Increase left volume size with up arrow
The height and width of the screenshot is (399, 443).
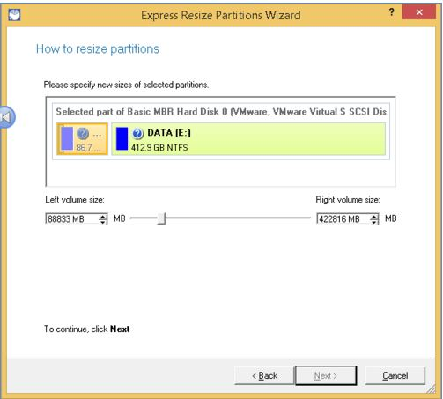point(103,217)
